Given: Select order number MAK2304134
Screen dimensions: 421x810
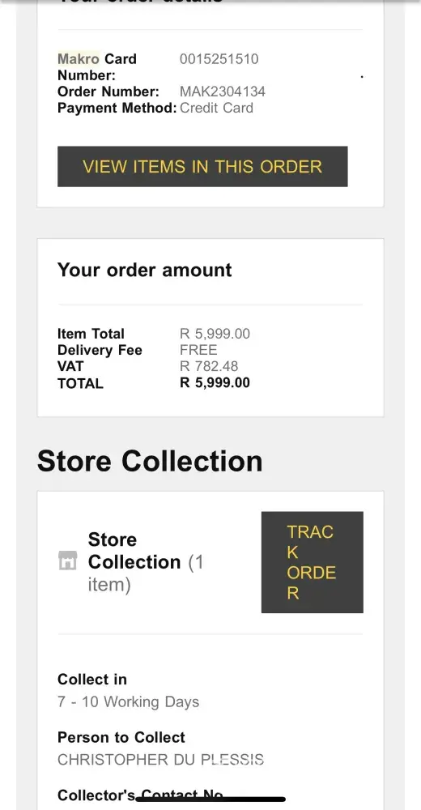Looking at the screenshot, I should point(223,92).
